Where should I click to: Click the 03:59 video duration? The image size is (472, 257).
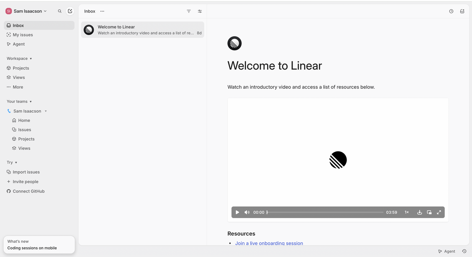tap(391, 212)
